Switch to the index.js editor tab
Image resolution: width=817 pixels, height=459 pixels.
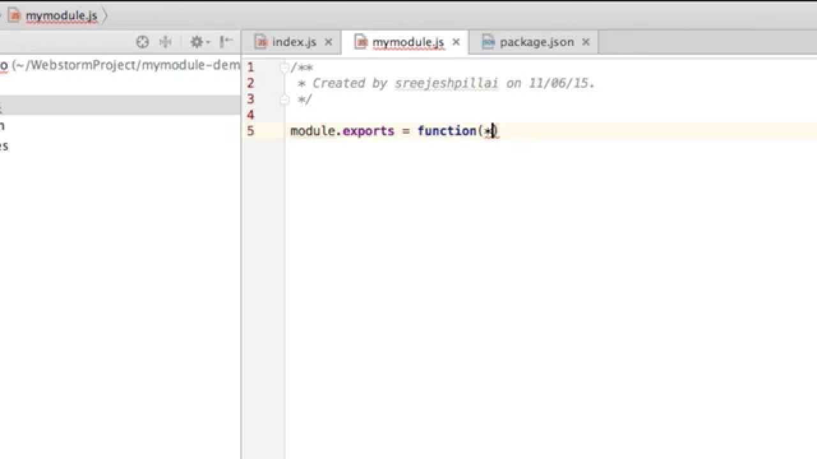(x=294, y=42)
